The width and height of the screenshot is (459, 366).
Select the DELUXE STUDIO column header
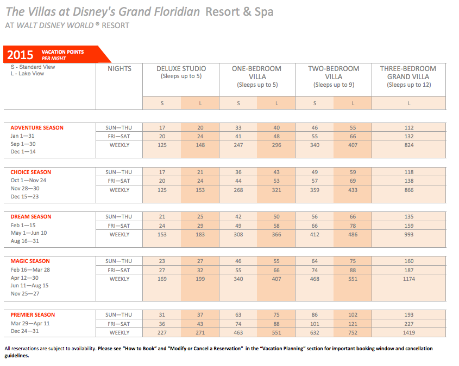pos(181,73)
